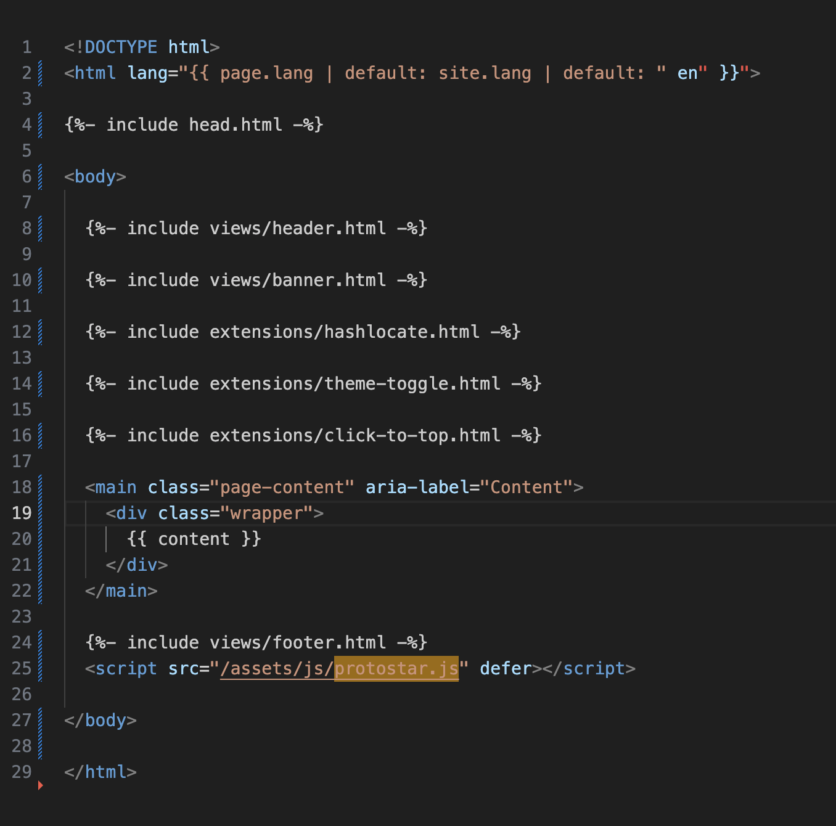This screenshot has height=826, width=836.
Task: Click views/header.html include path
Action: [x=297, y=229]
